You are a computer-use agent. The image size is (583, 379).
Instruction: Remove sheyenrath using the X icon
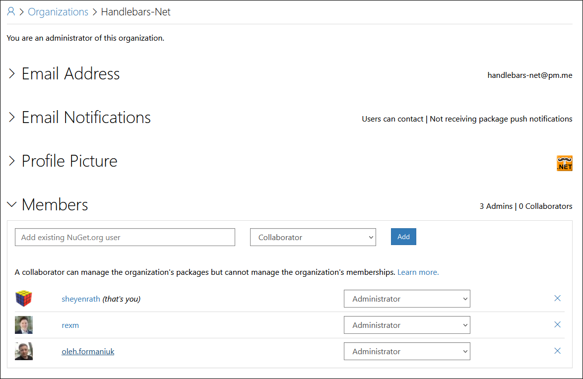coord(557,298)
